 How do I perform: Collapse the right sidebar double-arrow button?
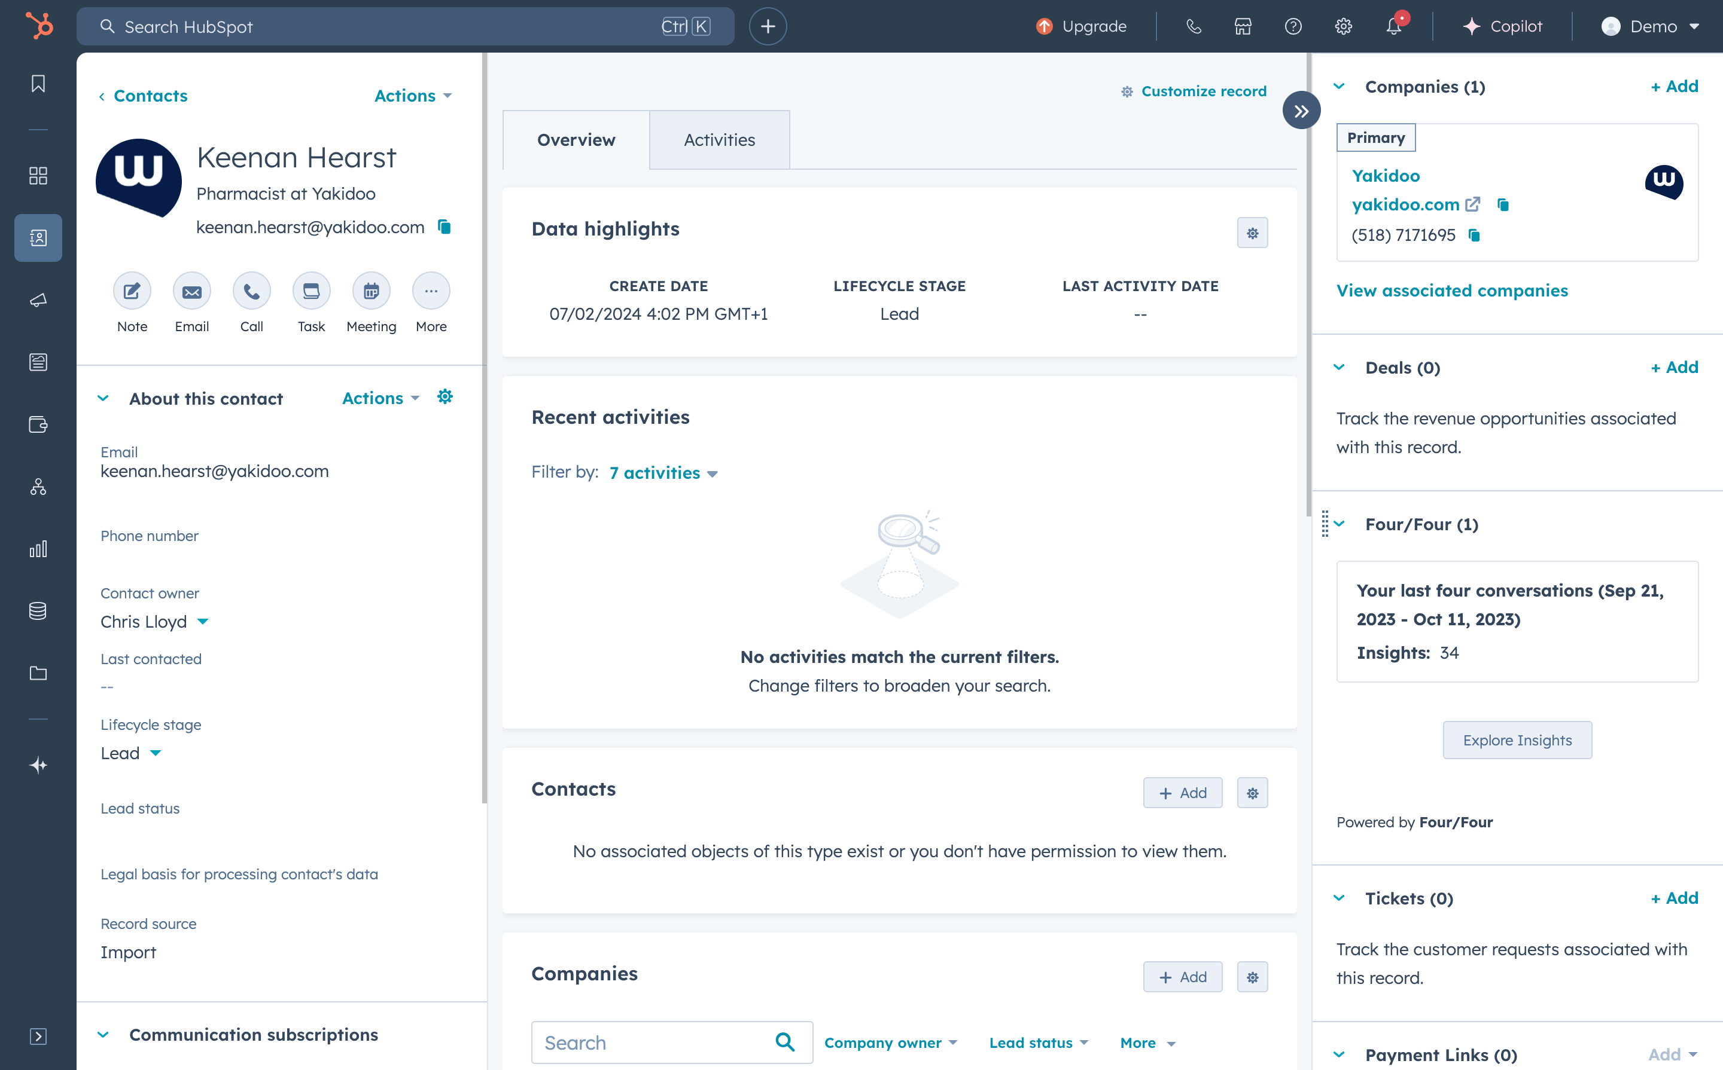coord(1301,111)
